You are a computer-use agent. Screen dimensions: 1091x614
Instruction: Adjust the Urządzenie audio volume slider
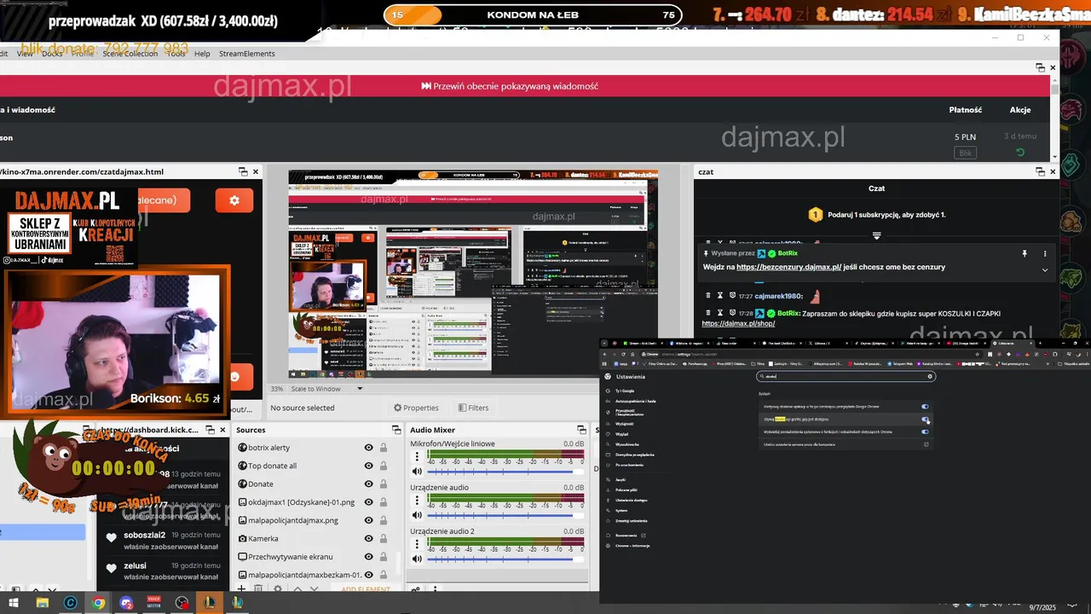(505, 514)
